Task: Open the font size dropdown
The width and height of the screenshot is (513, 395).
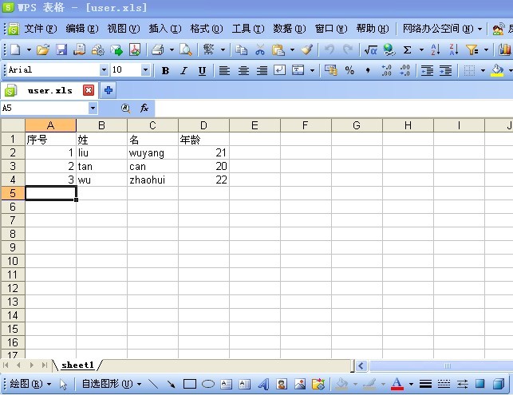Action: [145, 69]
